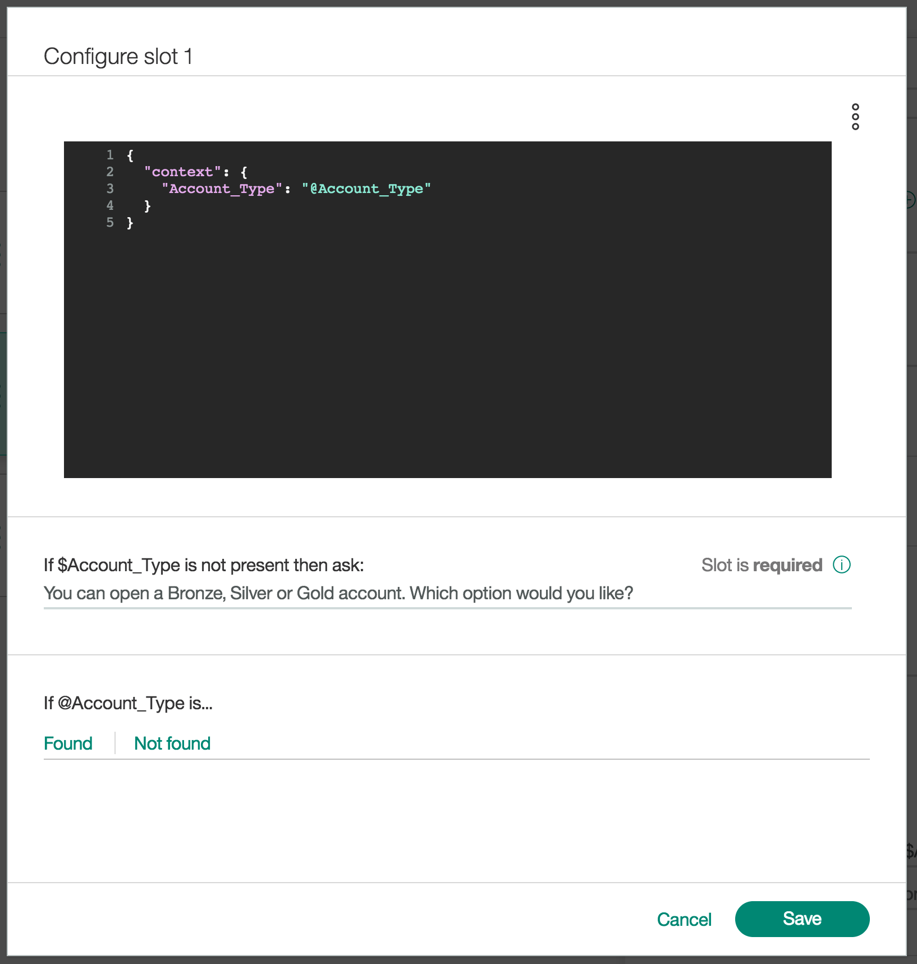Click line number 3 in editor gutter

tap(110, 189)
